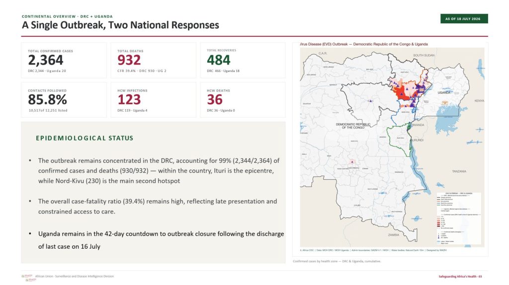Image resolution: width=509 pixels, height=285 pixels.
Task: Click the Epidemiological Status heading
Action: click(85, 138)
